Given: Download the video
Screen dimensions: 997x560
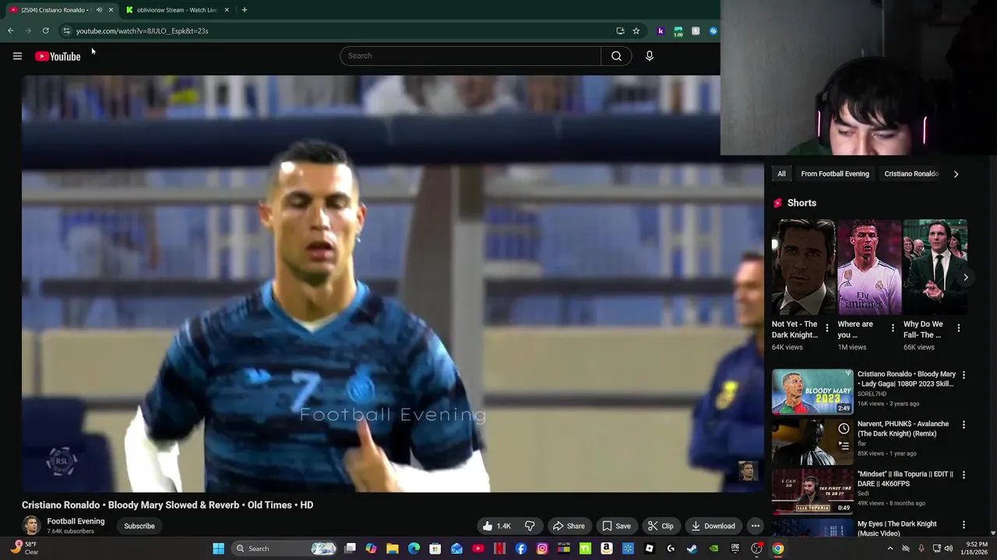Looking at the screenshot, I should [713, 526].
